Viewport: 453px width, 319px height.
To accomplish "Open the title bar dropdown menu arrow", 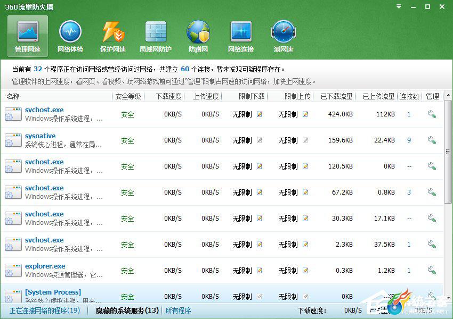I will pyautogui.click(x=399, y=6).
